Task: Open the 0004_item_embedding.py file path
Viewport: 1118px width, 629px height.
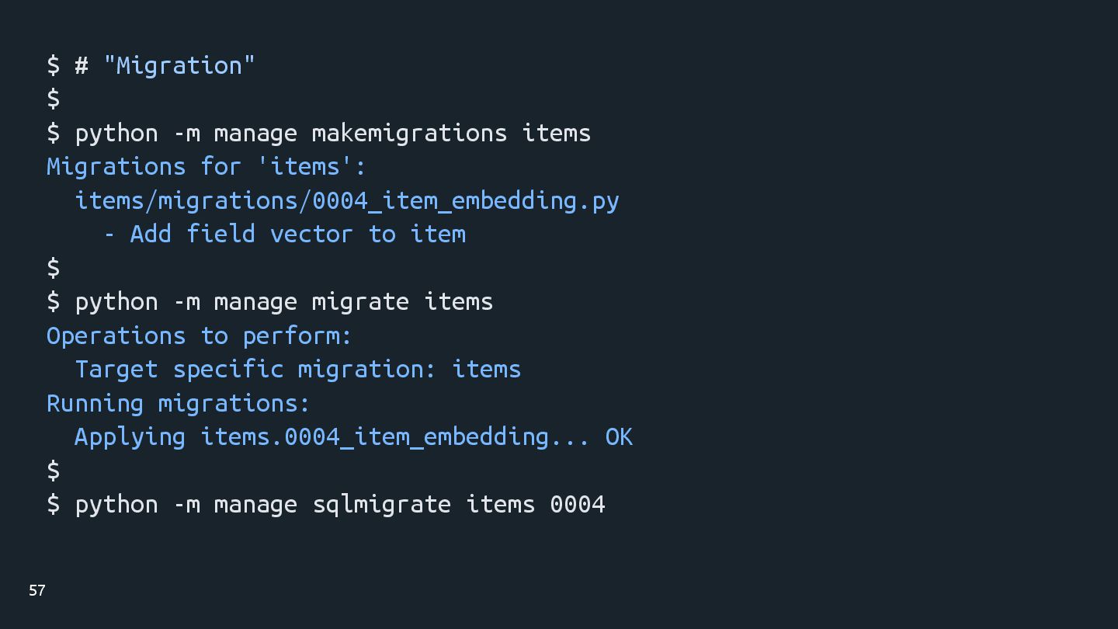Action: point(347,201)
